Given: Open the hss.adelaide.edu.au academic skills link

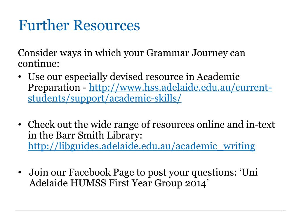Looking at the screenshot, I should [180, 88].
